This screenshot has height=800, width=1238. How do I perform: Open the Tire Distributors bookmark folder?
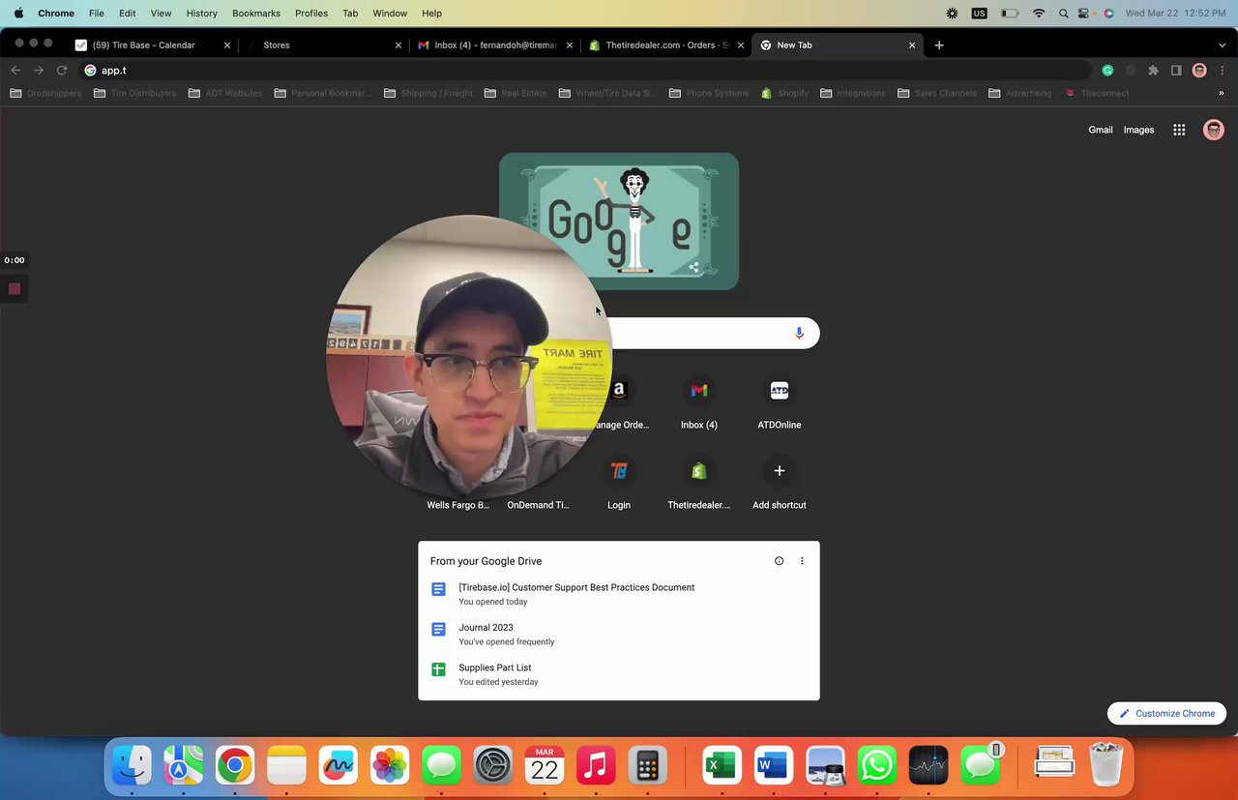coord(134,93)
